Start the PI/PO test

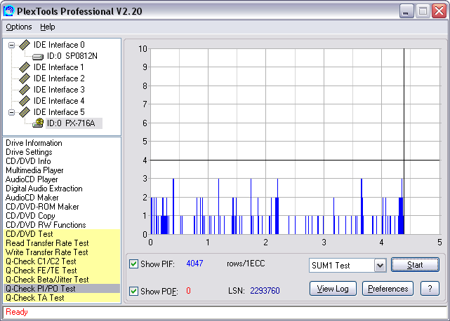(x=415, y=265)
